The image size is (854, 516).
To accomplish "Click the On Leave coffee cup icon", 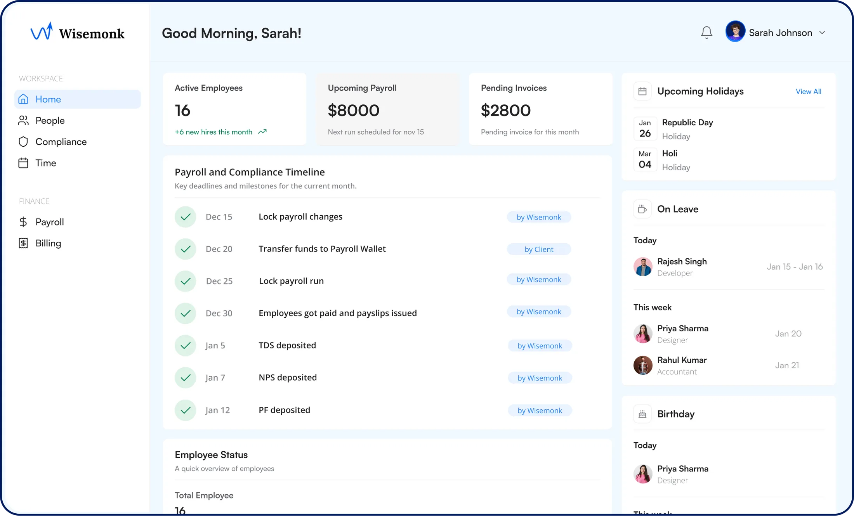I will (x=642, y=210).
